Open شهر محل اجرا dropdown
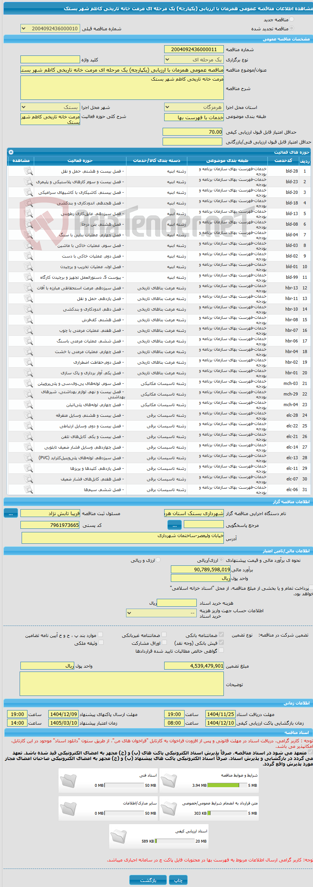Image resolution: width=313 pixels, height=887 pixels. pyautogui.click(x=50, y=107)
